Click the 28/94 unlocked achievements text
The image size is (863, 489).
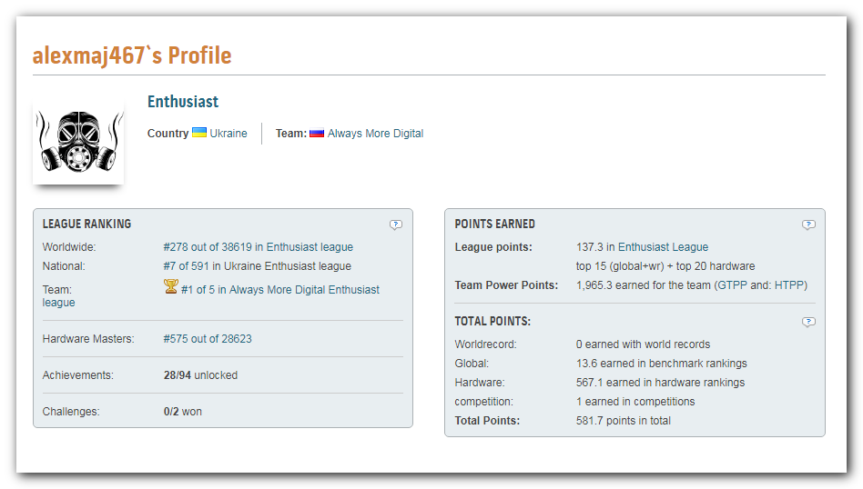200,375
